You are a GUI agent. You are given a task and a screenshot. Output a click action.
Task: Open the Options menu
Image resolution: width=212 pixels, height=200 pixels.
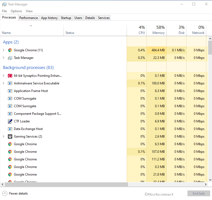(x=16, y=11)
